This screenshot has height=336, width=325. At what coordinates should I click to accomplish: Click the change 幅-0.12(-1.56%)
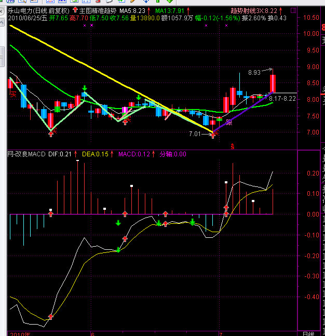(217, 18)
